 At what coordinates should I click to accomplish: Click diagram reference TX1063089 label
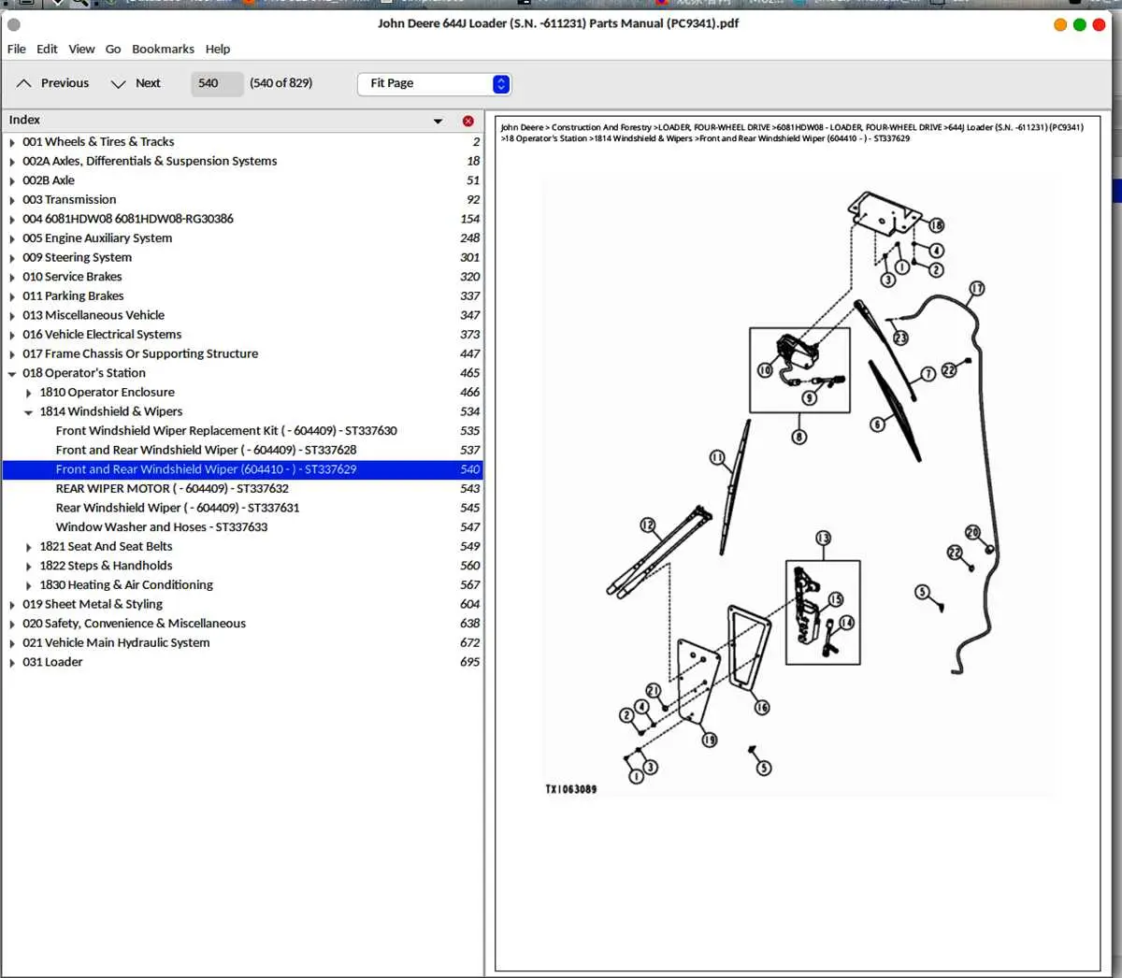tap(570, 789)
